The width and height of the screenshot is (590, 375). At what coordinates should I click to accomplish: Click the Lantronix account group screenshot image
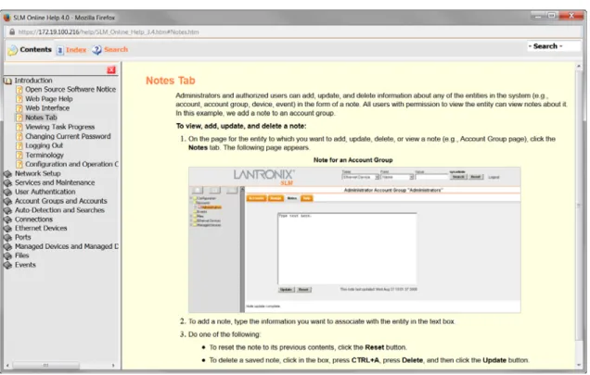tap(354, 240)
